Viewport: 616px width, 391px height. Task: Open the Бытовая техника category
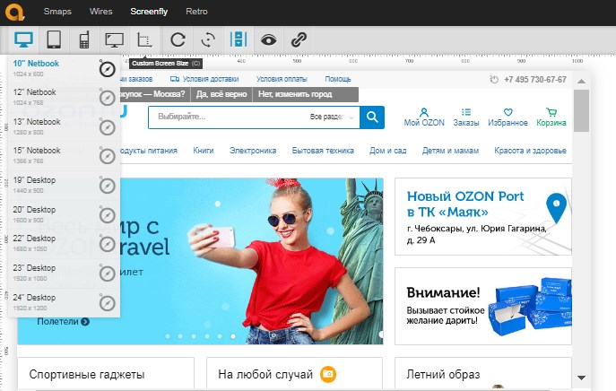pos(323,151)
